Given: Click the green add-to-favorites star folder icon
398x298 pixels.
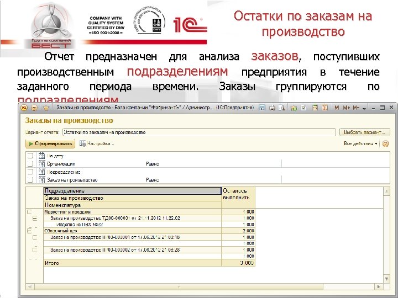Looking at the screenshot, I should pyautogui.click(x=294, y=108).
